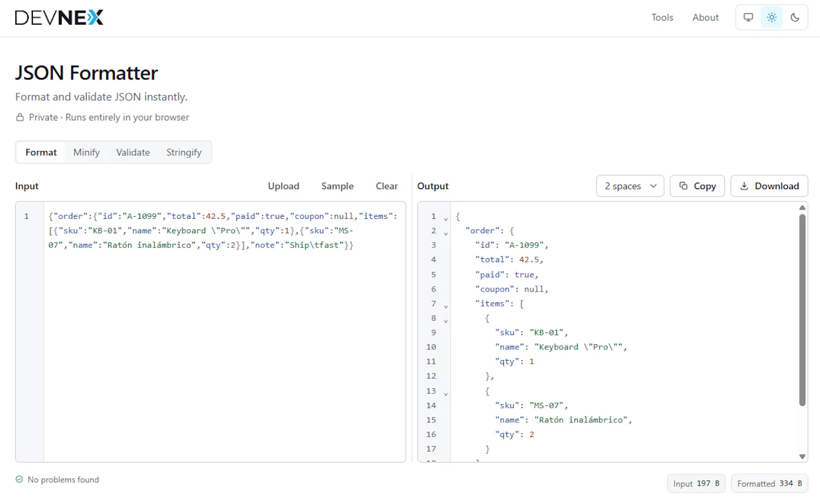The width and height of the screenshot is (820, 497).
Task: Select the system theme monitor icon
Action: pos(748,17)
